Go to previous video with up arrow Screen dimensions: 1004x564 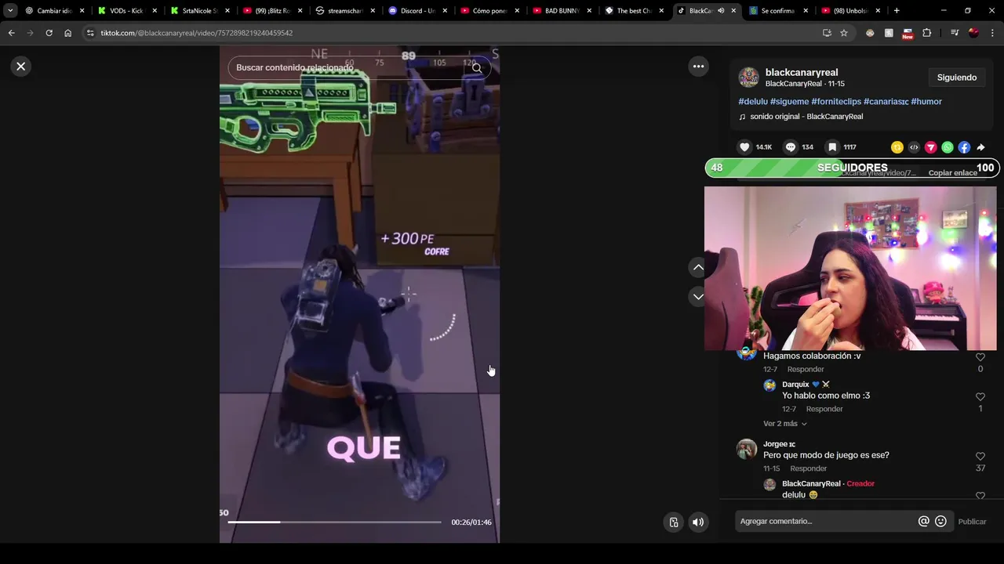point(698,267)
